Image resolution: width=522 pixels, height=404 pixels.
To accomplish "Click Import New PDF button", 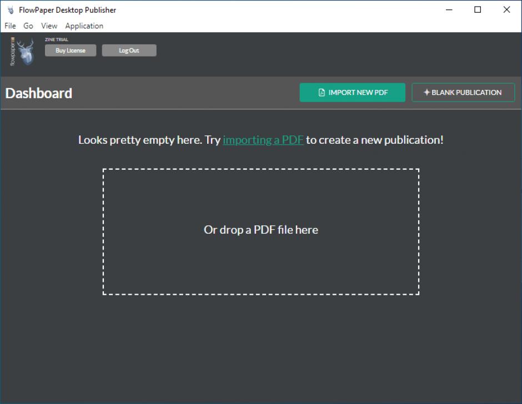I will 352,92.
